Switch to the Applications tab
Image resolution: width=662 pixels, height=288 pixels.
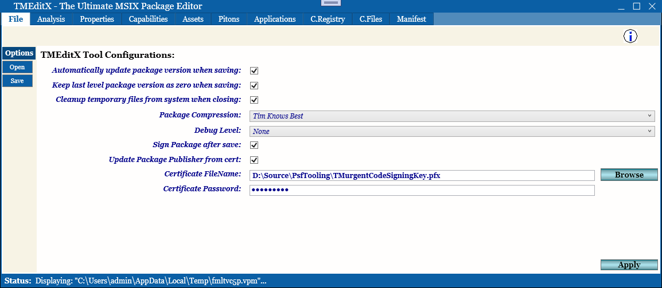[x=275, y=19]
